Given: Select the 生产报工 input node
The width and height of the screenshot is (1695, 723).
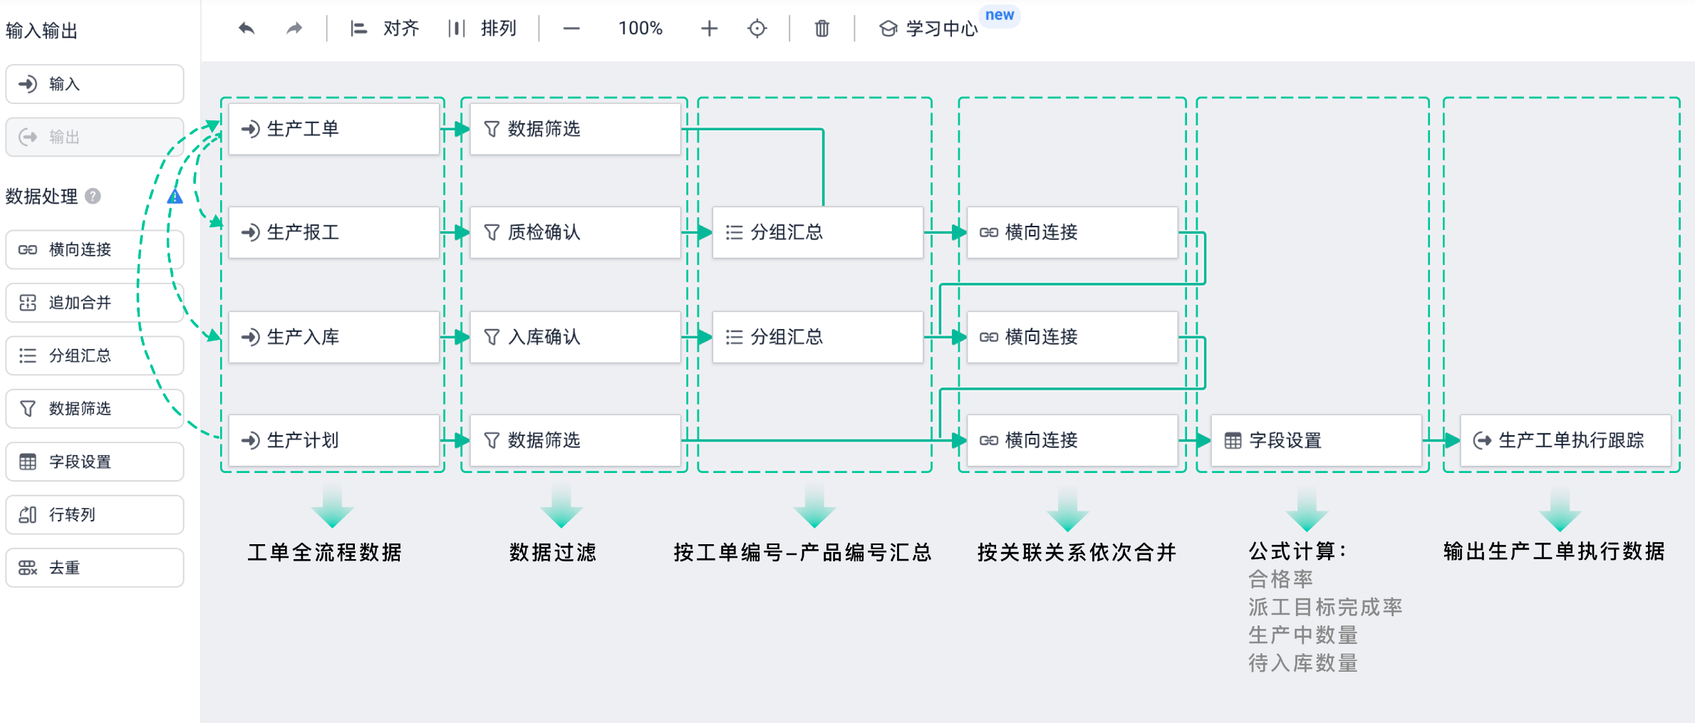Looking at the screenshot, I should click(x=334, y=232).
